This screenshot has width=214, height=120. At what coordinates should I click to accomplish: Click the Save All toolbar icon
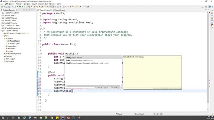[x=9, y=7]
